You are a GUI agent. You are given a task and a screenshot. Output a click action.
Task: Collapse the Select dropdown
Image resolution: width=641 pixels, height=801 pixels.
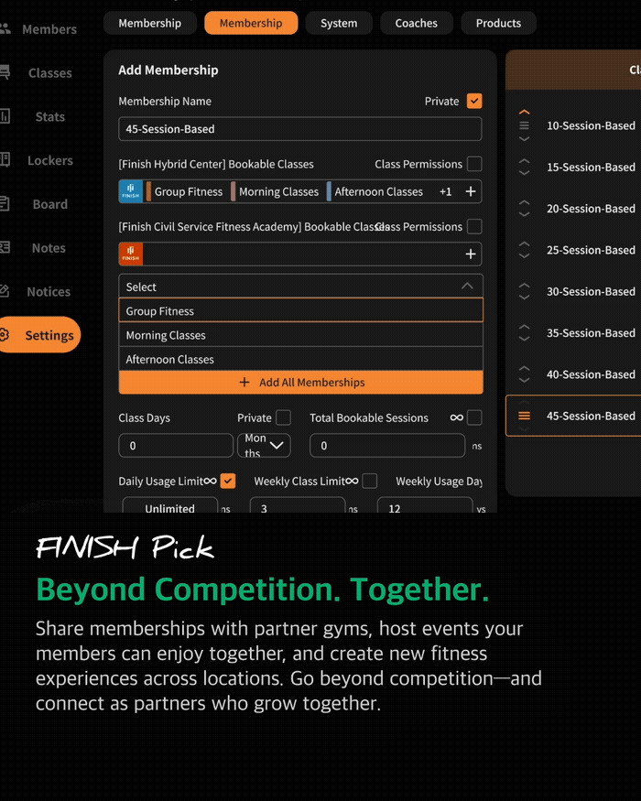pos(467,286)
